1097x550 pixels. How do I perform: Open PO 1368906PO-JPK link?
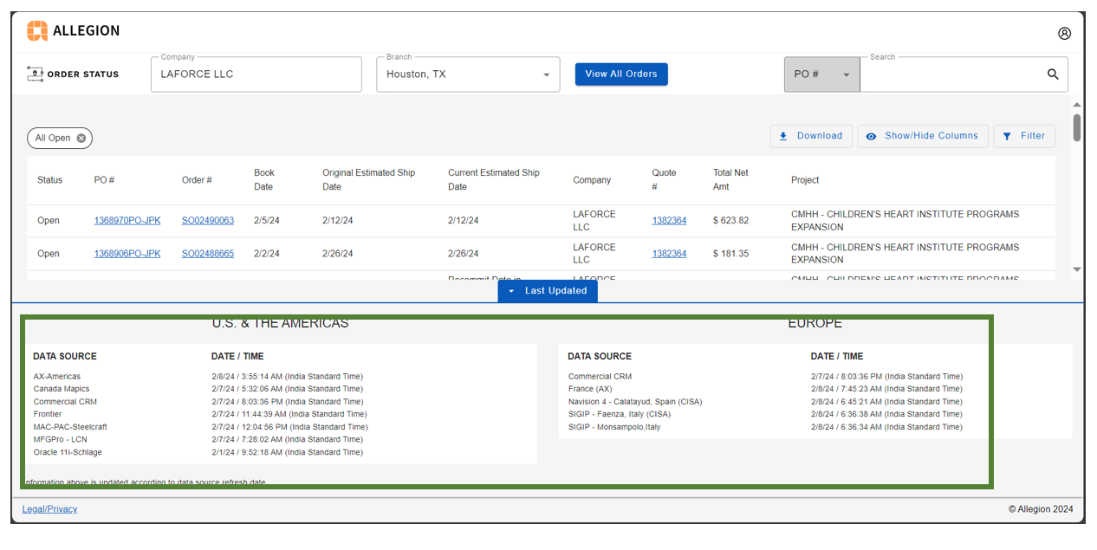click(127, 254)
